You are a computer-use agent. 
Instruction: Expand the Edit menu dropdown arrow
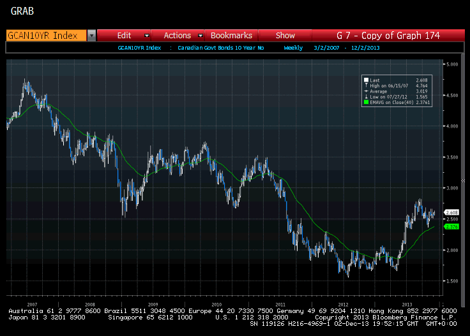coord(147,36)
